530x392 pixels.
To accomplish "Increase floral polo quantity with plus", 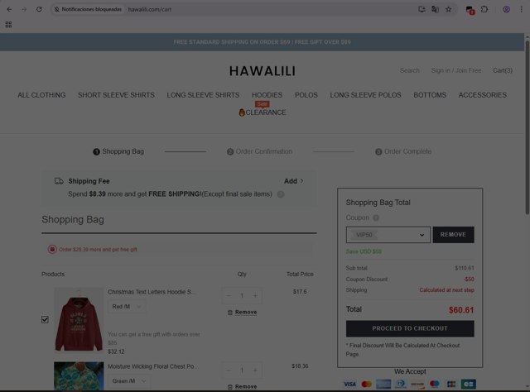I will [x=255, y=370].
